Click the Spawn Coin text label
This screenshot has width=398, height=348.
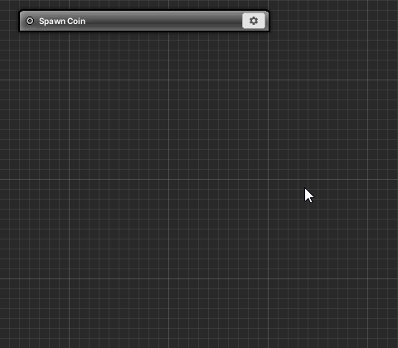(x=62, y=22)
